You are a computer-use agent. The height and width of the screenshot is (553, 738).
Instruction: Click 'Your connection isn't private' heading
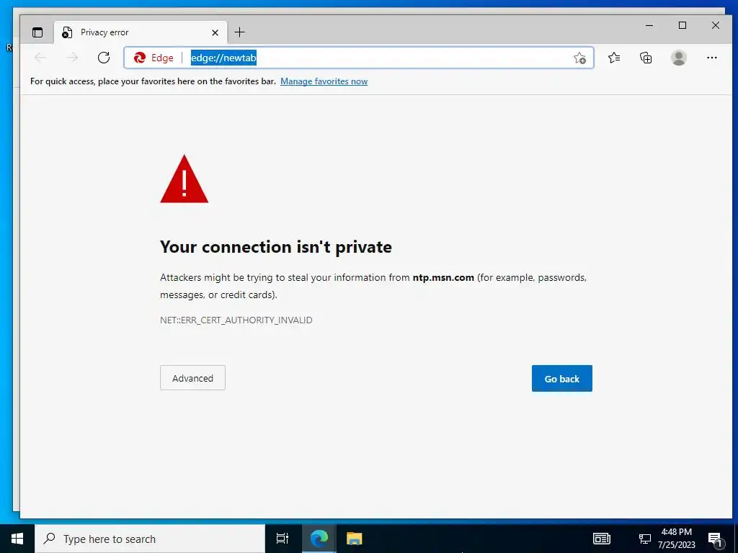pos(276,247)
